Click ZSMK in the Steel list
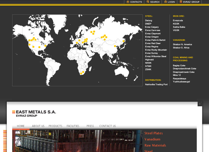 click(148, 69)
